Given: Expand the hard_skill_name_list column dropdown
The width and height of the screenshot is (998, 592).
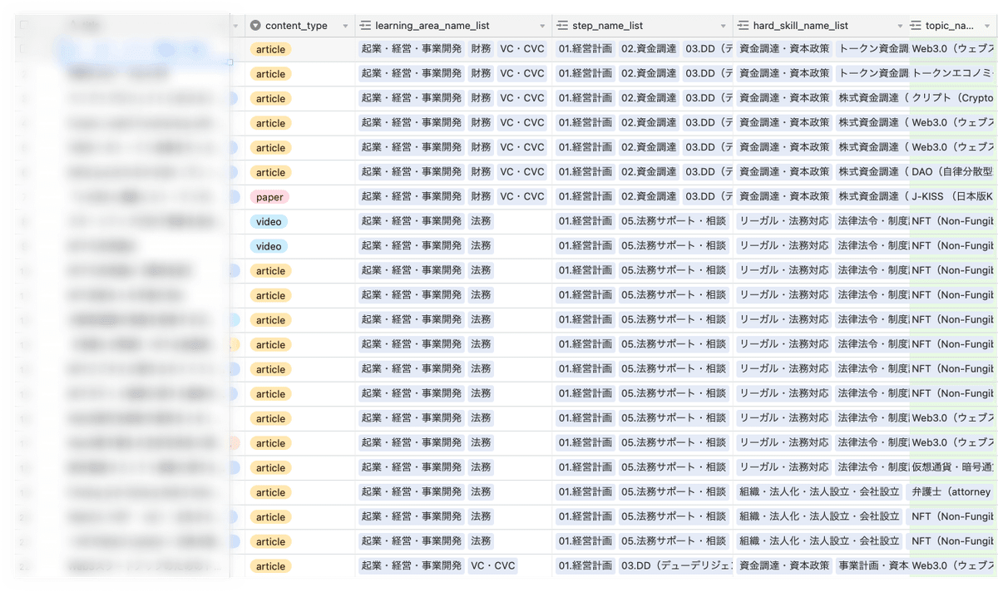Looking at the screenshot, I should click(x=901, y=25).
